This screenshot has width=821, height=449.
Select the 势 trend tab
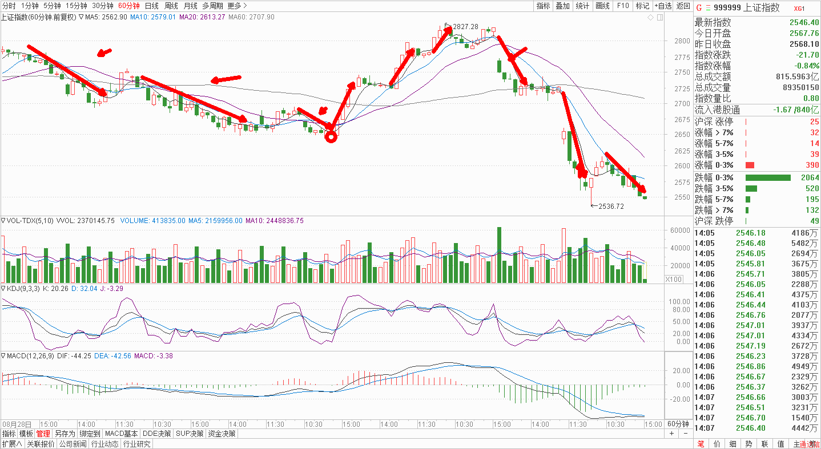(748, 444)
